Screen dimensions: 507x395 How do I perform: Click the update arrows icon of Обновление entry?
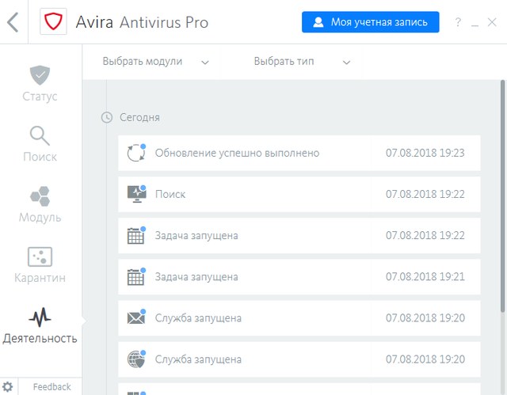[136, 153]
